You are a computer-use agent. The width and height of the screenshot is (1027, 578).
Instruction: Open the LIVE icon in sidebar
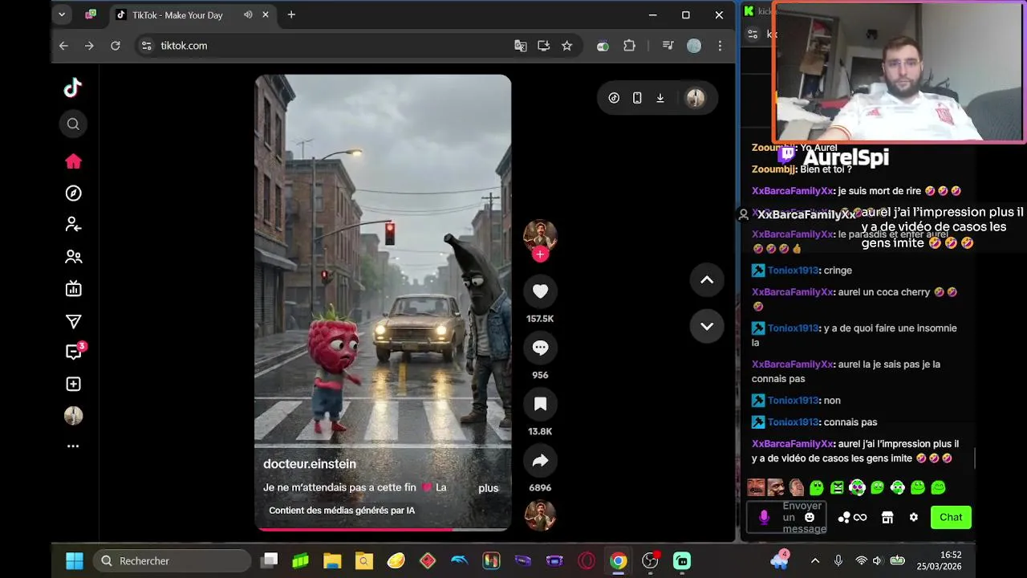[73, 289]
